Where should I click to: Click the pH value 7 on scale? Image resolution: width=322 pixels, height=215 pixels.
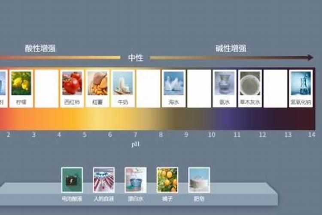click(135, 135)
